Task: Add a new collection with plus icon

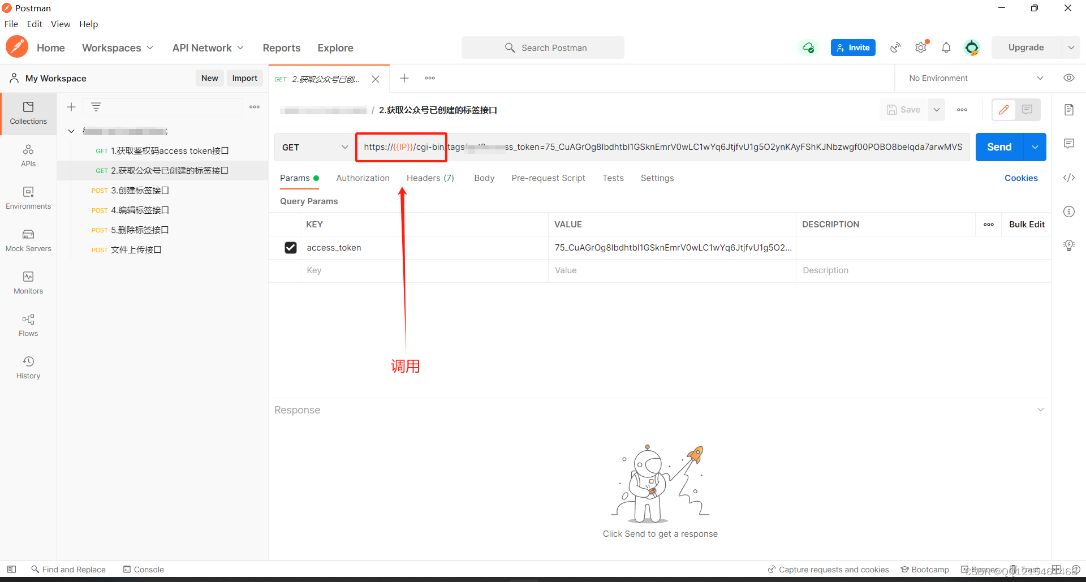Action: click(x=71, y=107)
